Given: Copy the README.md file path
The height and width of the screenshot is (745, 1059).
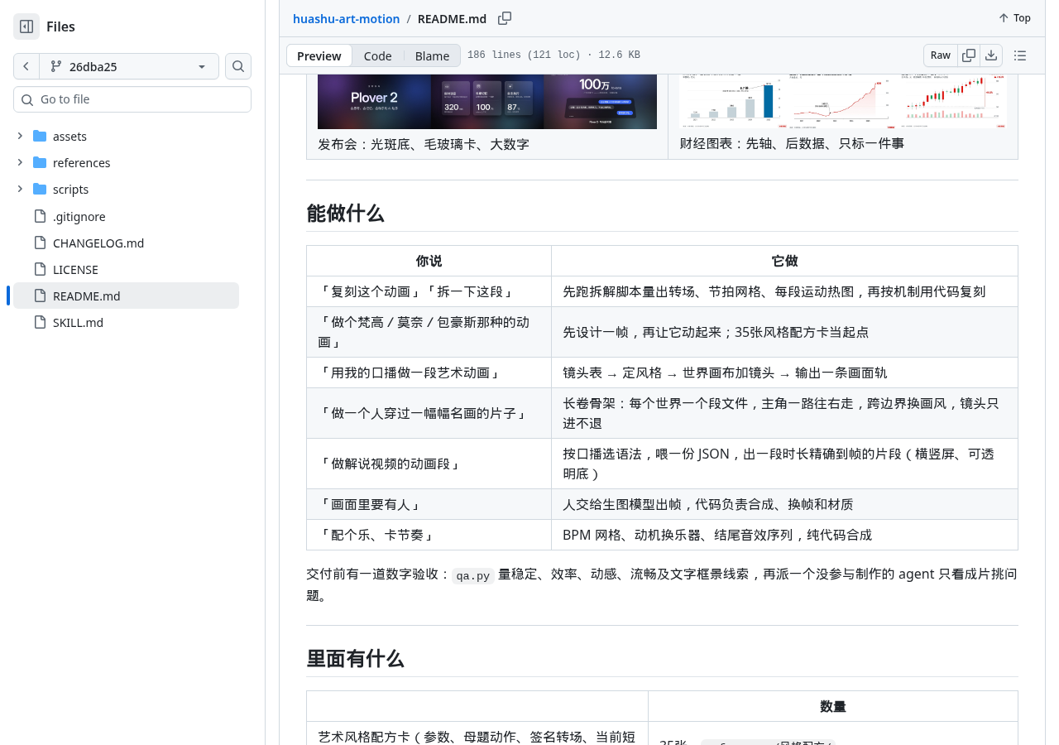Looking at the screenshot, I should click(x=505, y=18).
